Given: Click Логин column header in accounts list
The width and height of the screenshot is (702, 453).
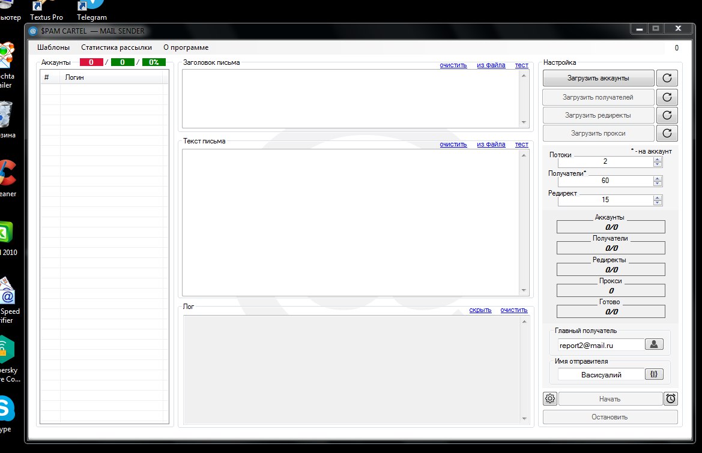Looking at the screenshot, I should 112,77.
